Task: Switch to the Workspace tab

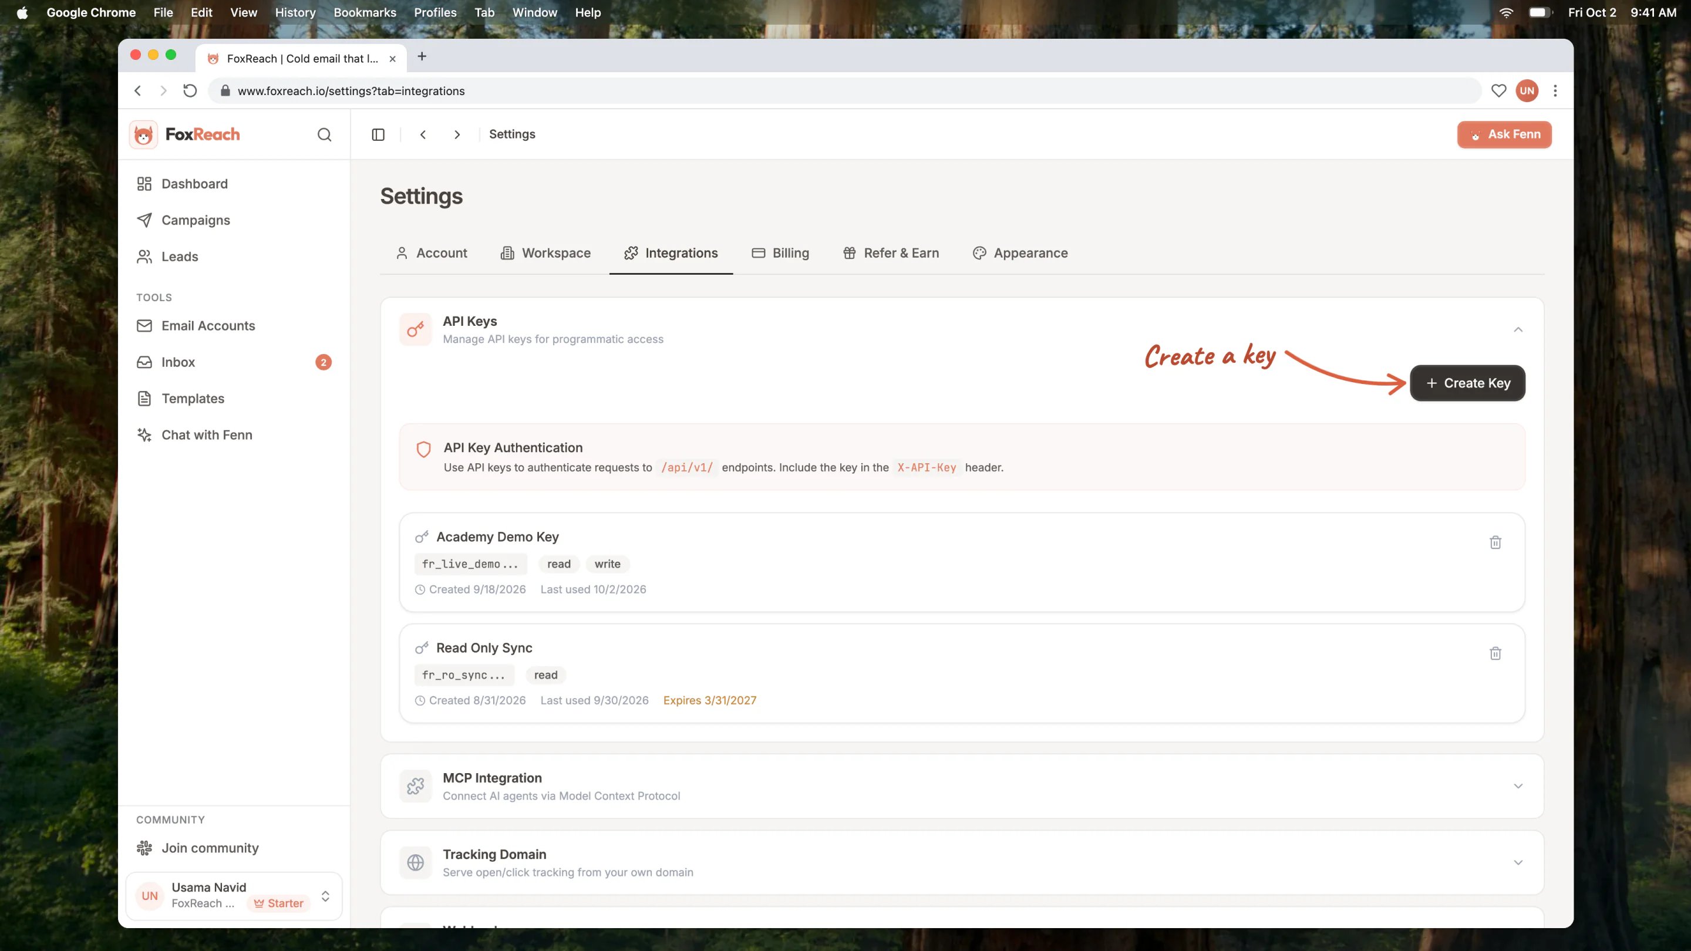Action: (545, 254)
